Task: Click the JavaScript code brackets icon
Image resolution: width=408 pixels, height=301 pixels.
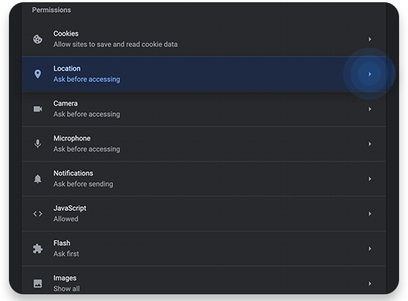Action: [38, 214]
